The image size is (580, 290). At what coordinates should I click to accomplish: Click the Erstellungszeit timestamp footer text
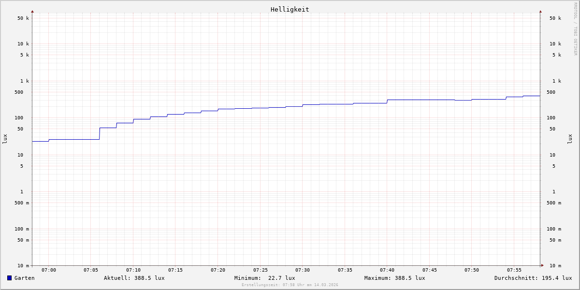tap(290, 285)
